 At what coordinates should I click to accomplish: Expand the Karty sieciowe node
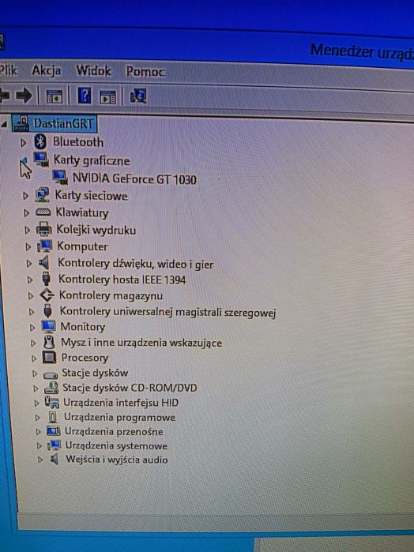pyautogui.click(x=26, y=196)
